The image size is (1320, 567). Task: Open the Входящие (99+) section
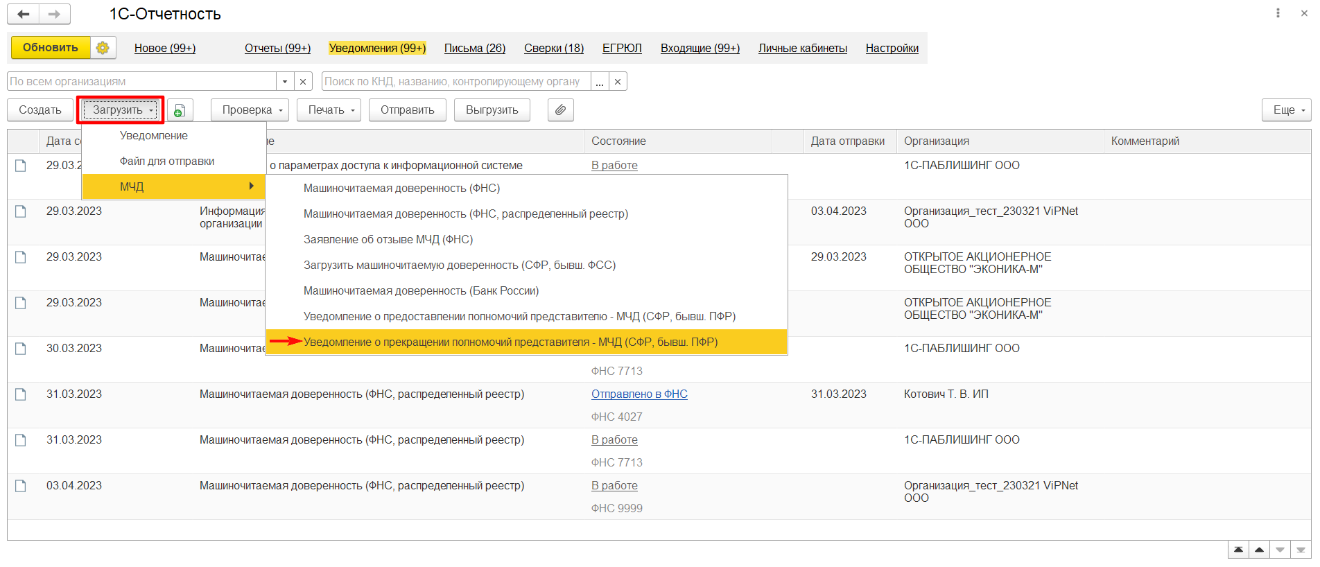coord(700,49)
